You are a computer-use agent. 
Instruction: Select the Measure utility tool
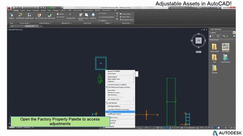tap(103, 20)
